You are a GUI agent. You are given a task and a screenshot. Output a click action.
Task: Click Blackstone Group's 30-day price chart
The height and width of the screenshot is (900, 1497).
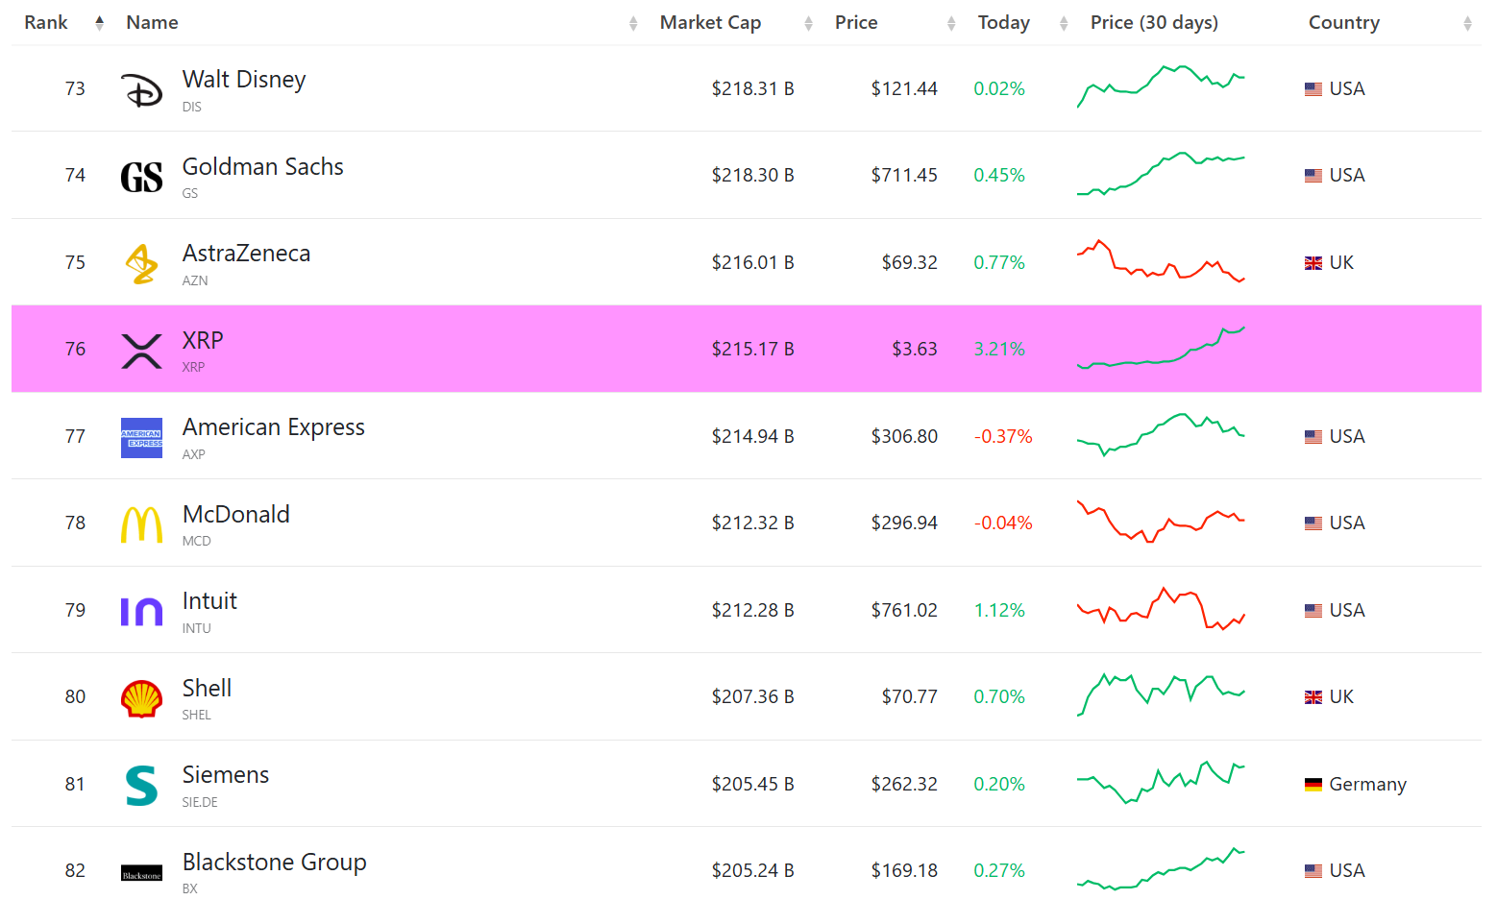click(x=1161, y=869)
